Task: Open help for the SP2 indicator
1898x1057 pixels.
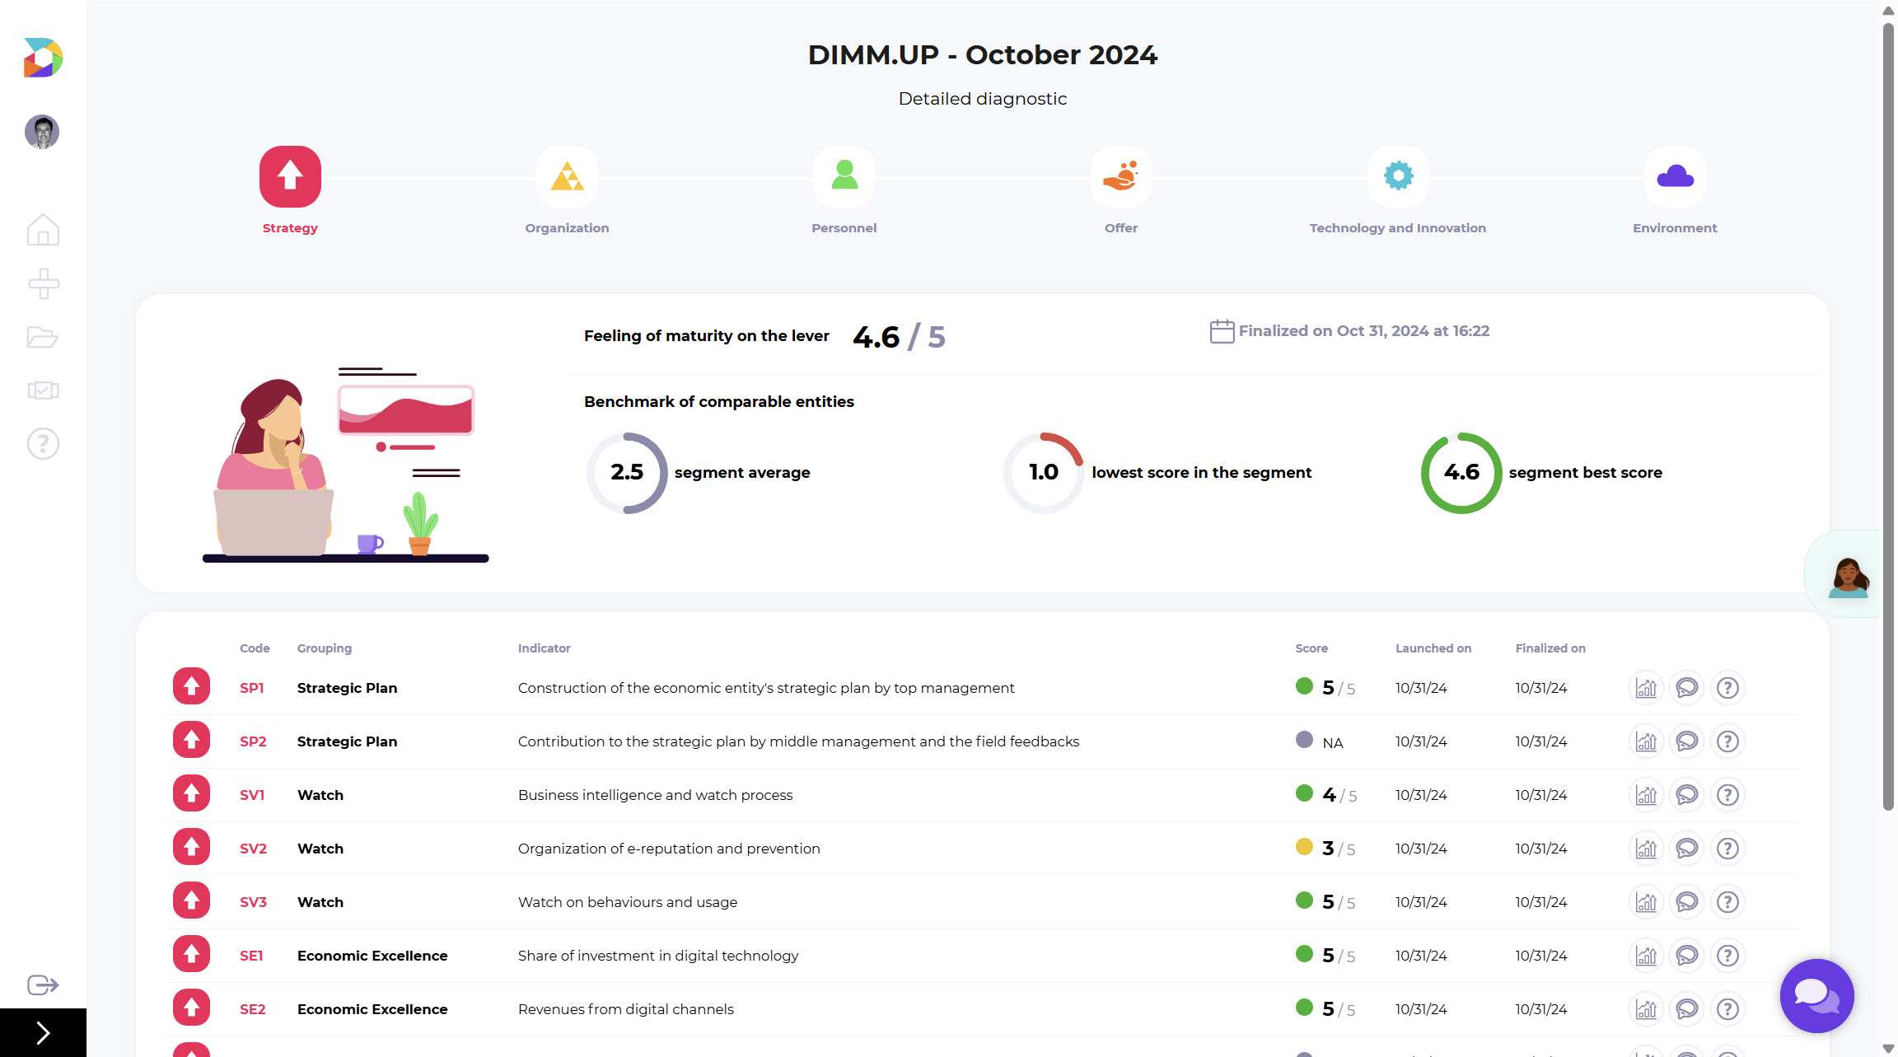Action: tap(1727, 741)
